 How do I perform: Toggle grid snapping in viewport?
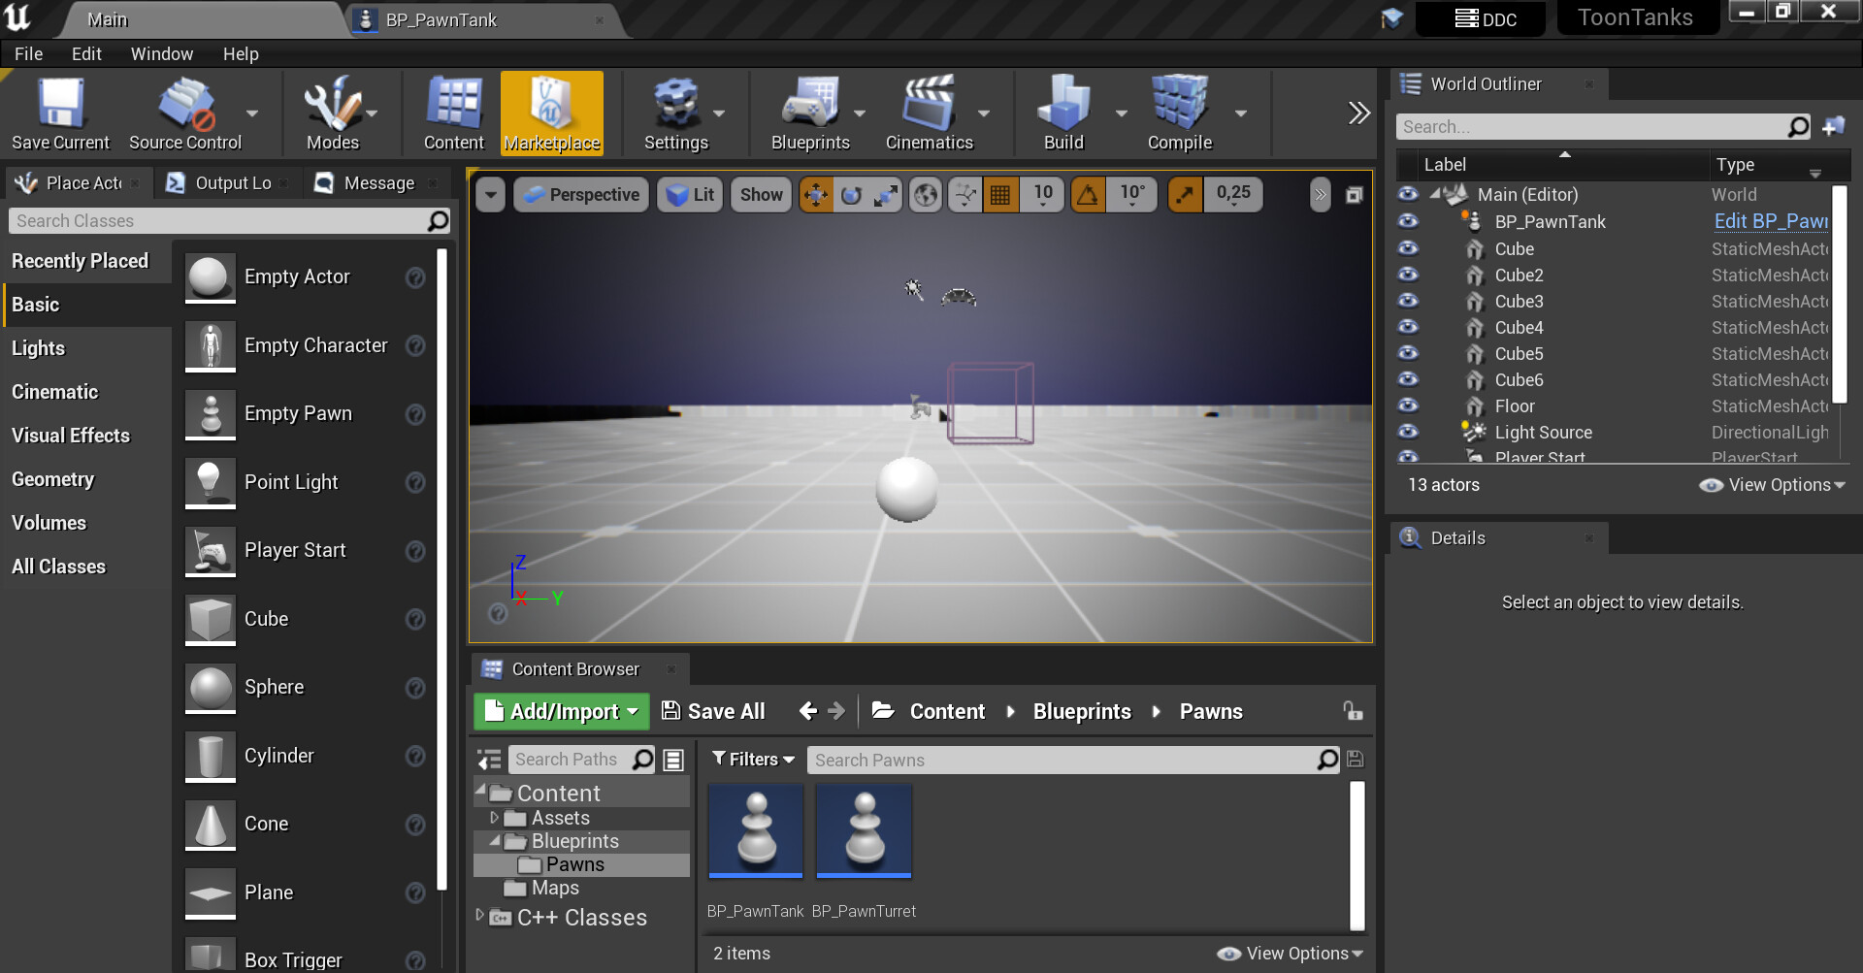click(x=999, y=195)
